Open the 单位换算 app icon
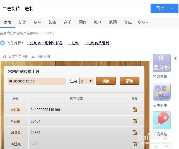 [x=162, y=92]
